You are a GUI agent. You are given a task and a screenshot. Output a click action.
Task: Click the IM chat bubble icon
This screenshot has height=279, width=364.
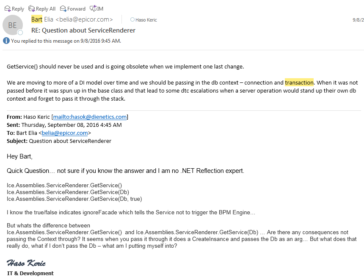(93, 8)
